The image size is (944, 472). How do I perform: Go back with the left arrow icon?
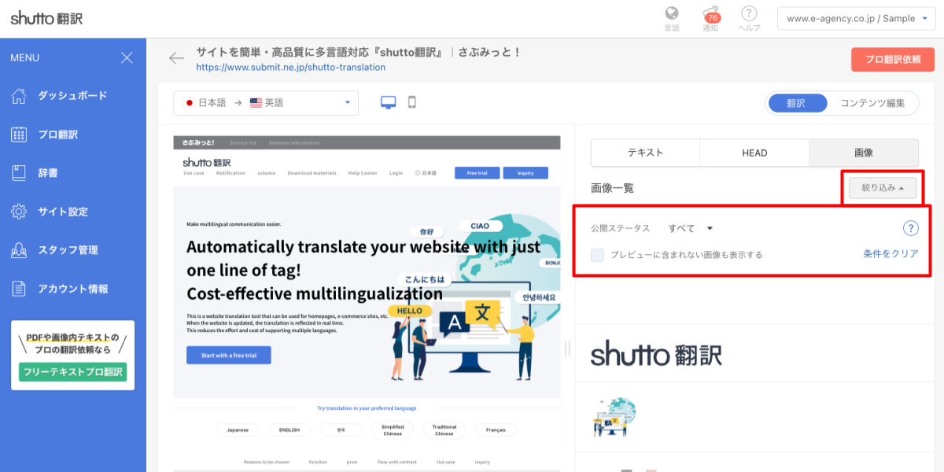(176, 58)
